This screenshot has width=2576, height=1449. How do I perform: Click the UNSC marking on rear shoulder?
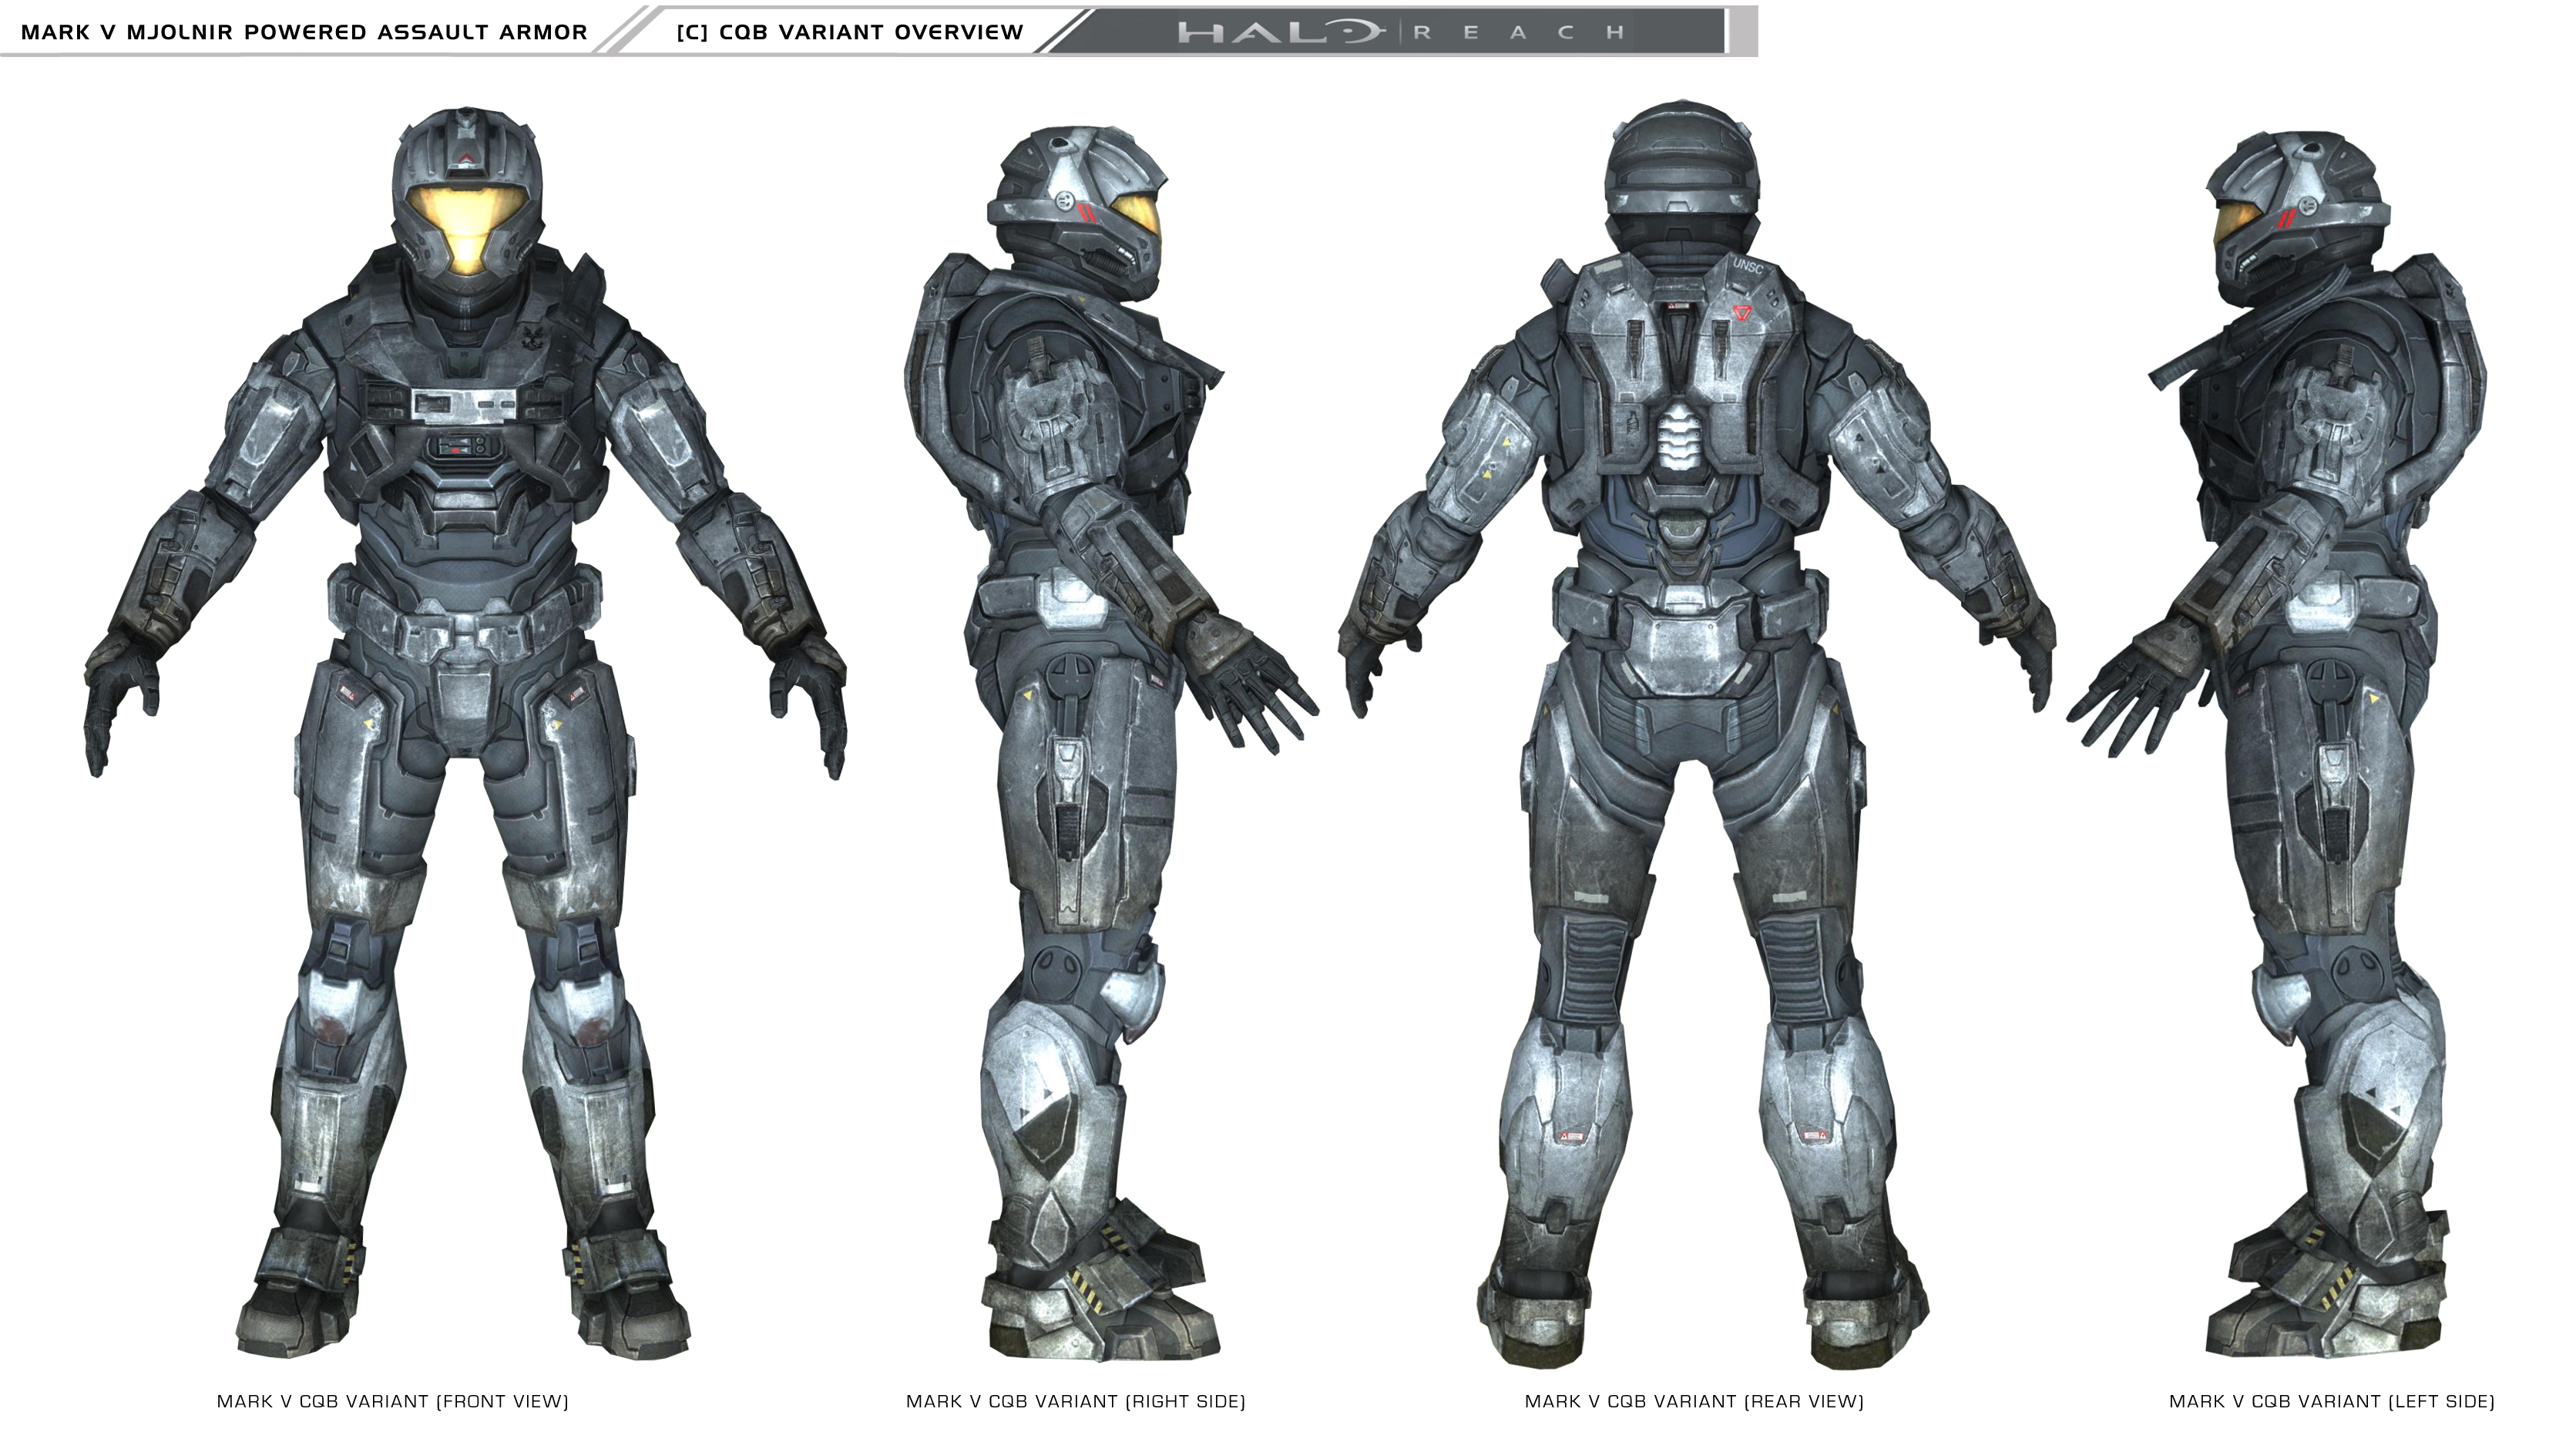[x=1748, y=267]
